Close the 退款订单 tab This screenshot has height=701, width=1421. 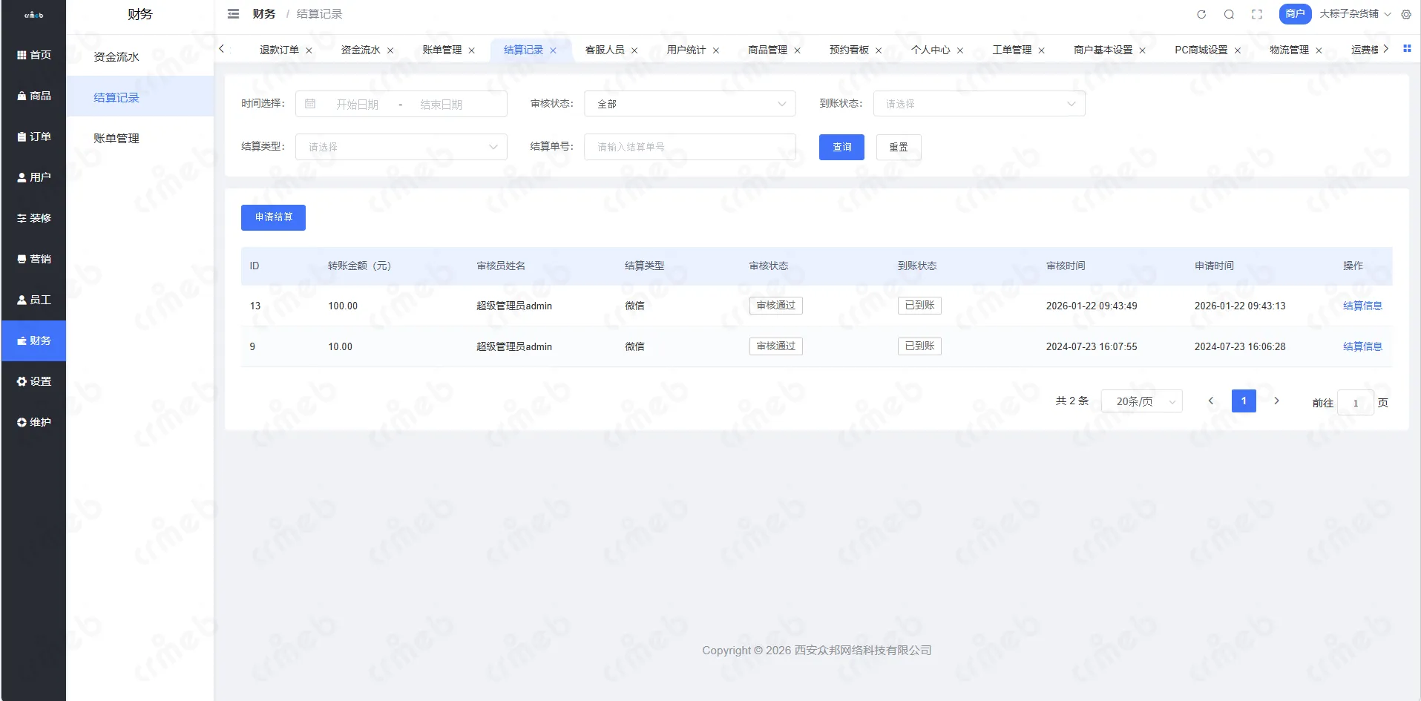[x=309, y=50]
